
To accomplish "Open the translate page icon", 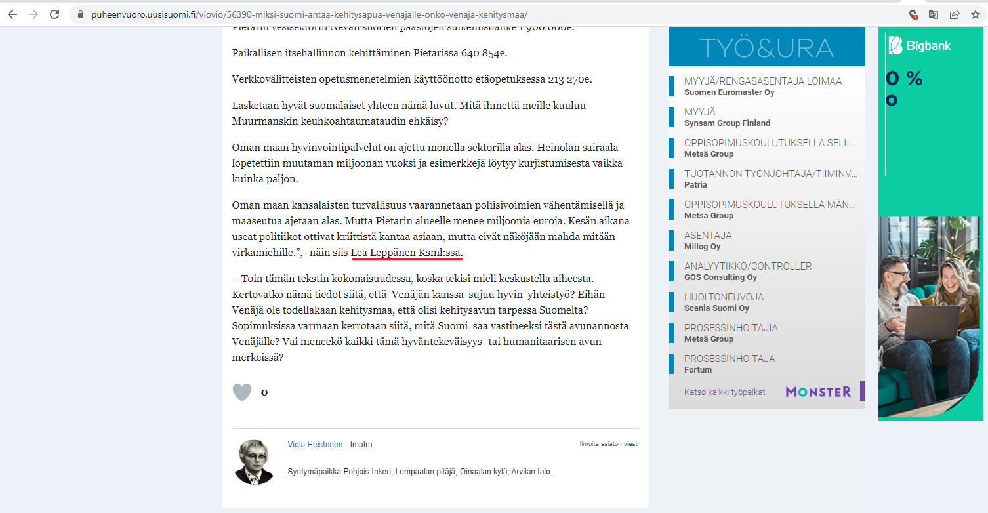I will (x=934, y=14).
